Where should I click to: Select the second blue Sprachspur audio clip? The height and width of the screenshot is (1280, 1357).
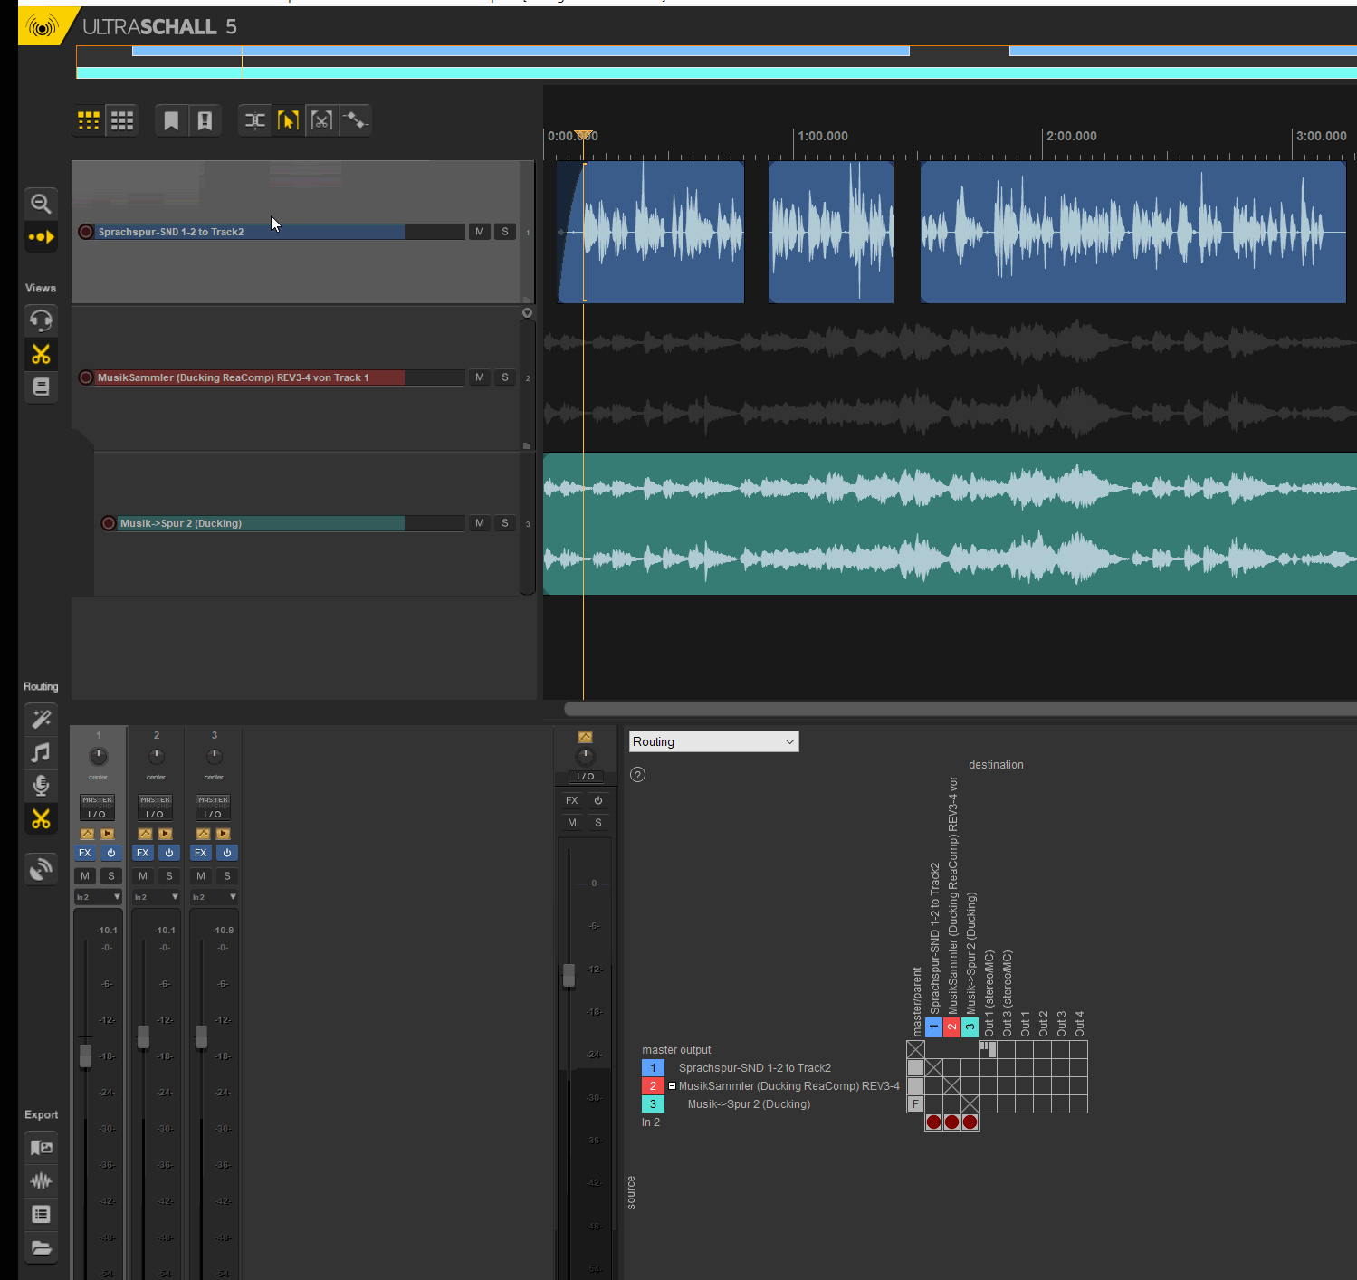[831, 233]
